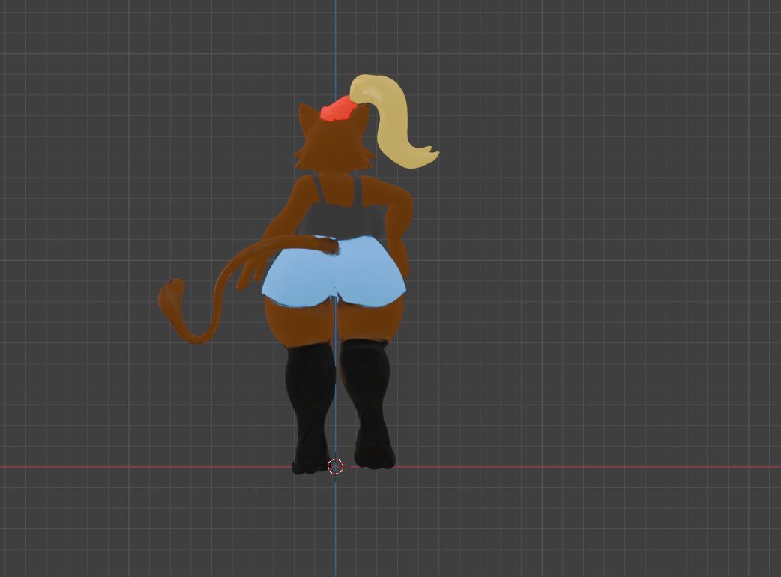Select the bent elbow resting on the hip
The image size is (781, 577).
pyautogui.click(x=403, y=207)
